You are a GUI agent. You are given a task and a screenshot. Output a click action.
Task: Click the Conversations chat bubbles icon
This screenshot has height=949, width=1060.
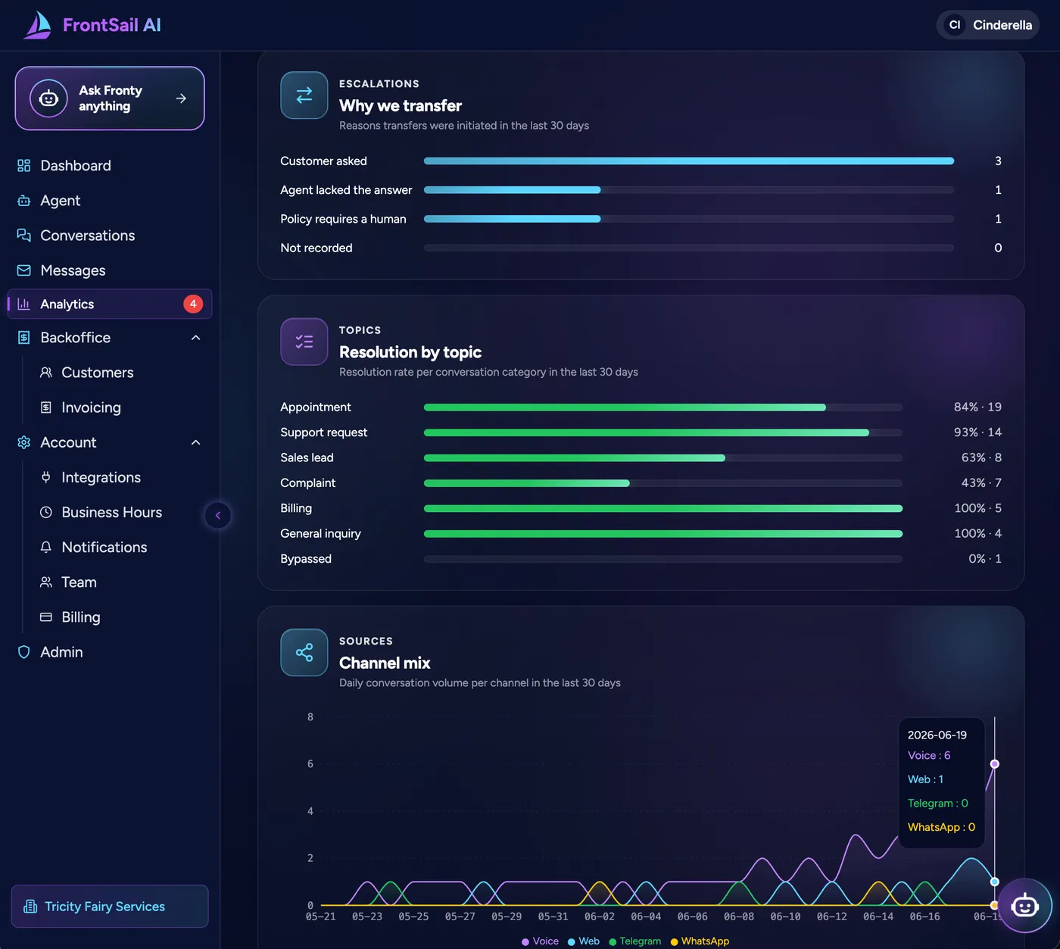(24, 236)
